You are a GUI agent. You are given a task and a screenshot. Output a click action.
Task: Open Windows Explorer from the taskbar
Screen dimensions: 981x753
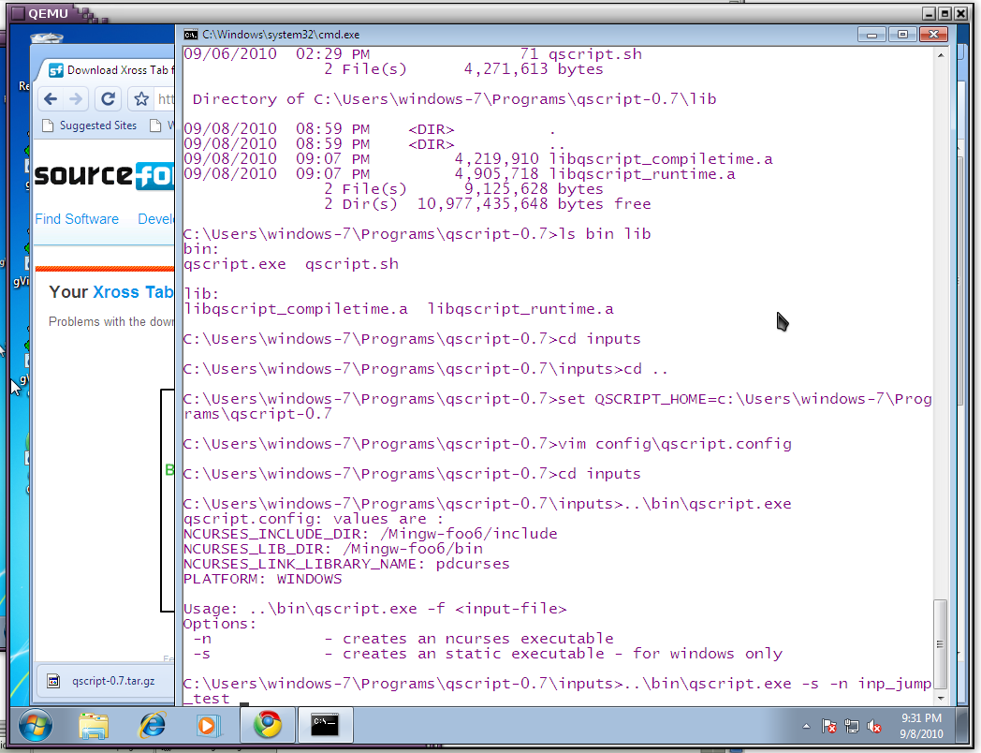[x=94, y=725]
